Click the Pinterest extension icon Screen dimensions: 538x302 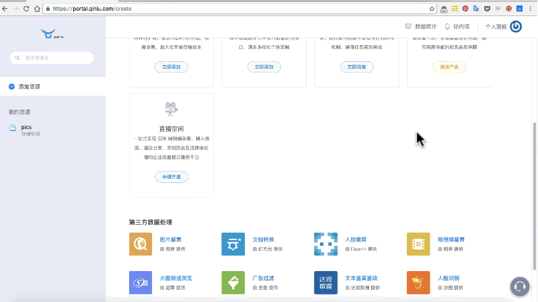465,9
